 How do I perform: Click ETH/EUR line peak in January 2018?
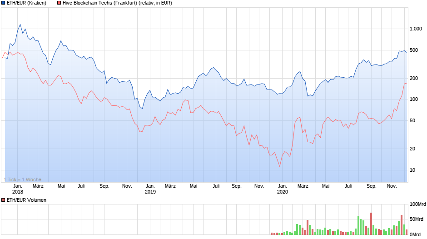coord(20,24)
